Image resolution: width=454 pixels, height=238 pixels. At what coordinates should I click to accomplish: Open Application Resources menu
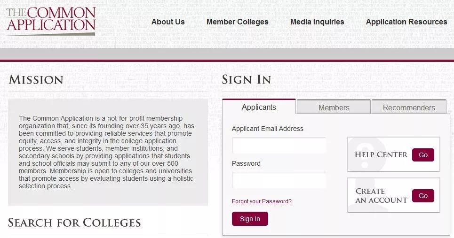pyautogui.click(x=406, y=22)
